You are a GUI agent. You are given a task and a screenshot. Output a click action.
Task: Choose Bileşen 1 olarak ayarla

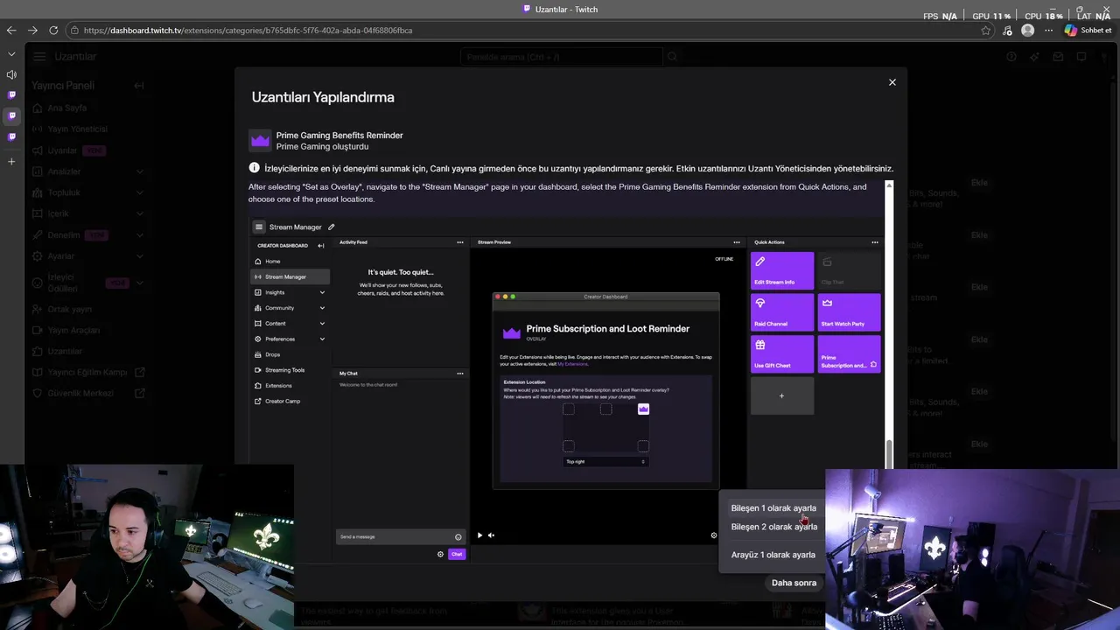(773, 508)
